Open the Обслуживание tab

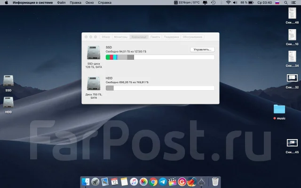(192, 37)
